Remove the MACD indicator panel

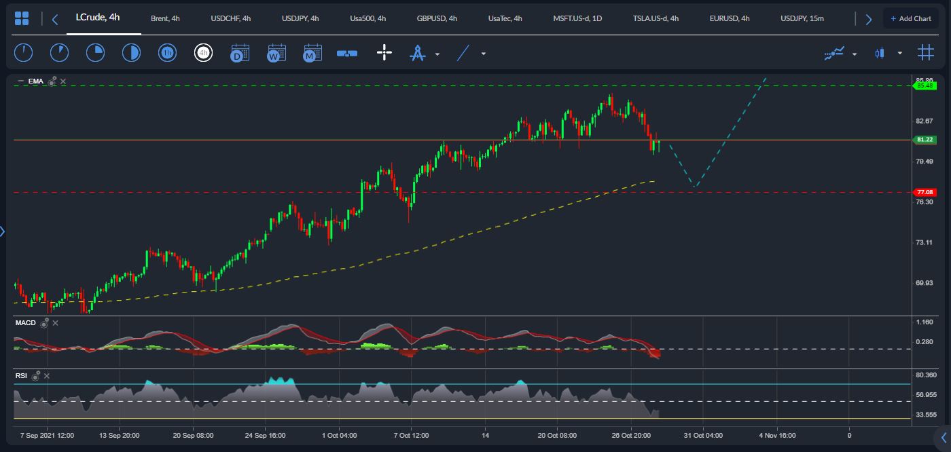tap(56, 323)
